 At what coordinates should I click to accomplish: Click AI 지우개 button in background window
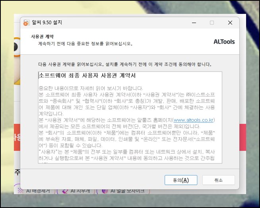click(x=76, y=191)
